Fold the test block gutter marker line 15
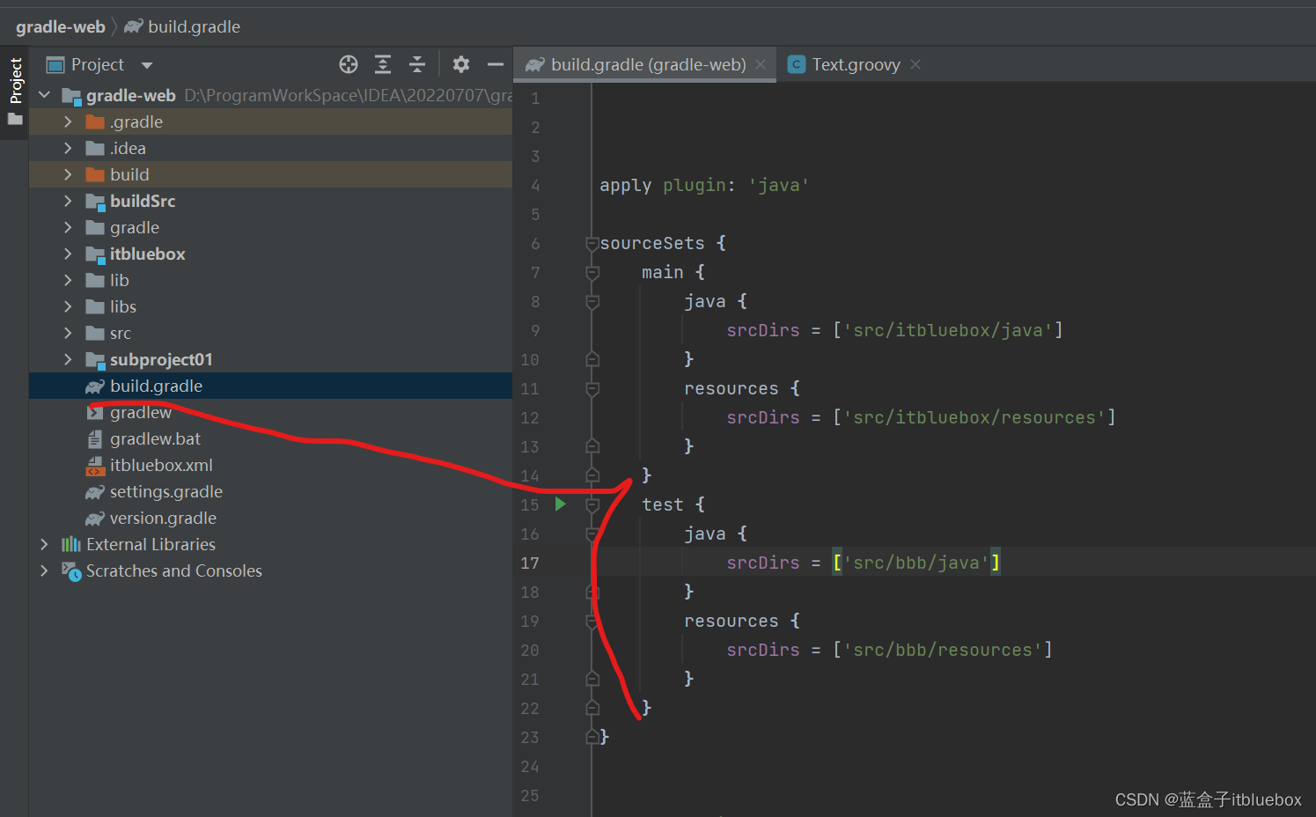Image resolution: width=1316 pixels, height=817 pixels. (x=592, y=505)
